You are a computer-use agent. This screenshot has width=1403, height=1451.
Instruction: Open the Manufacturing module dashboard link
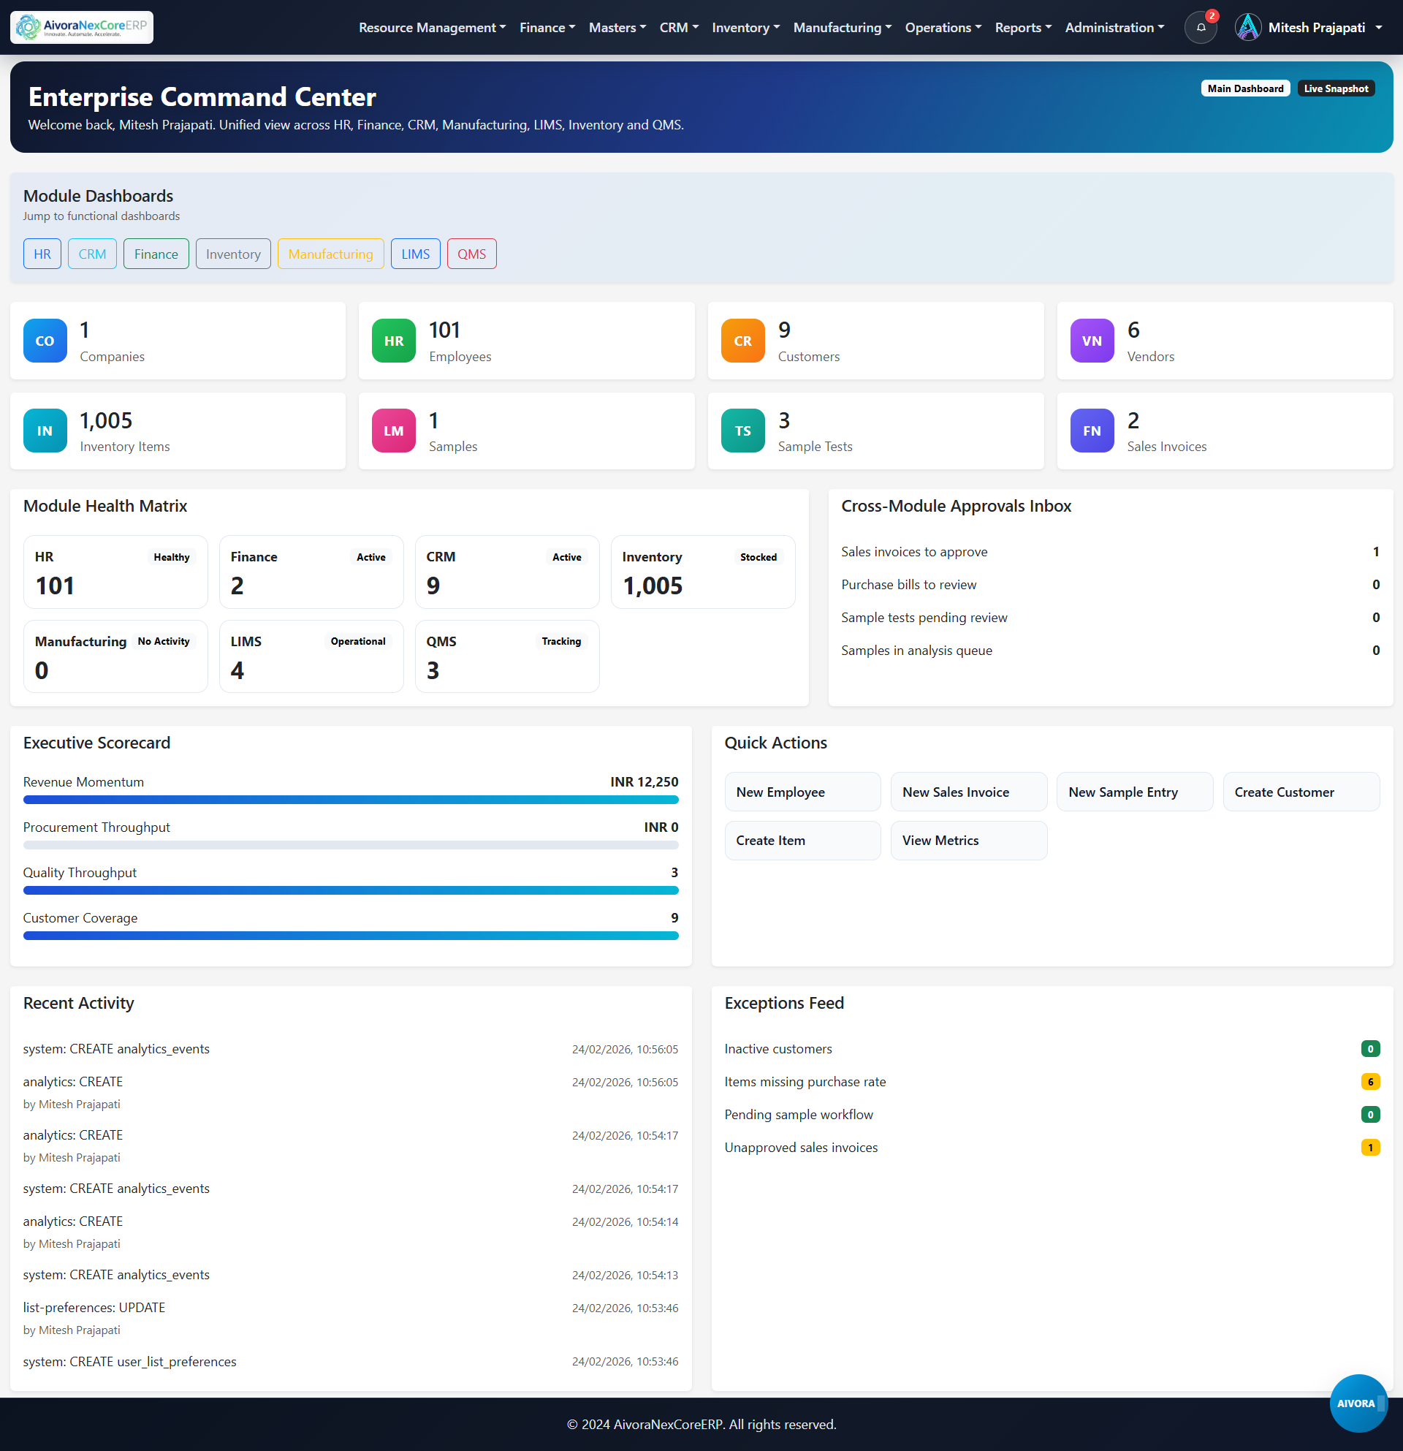330,253
